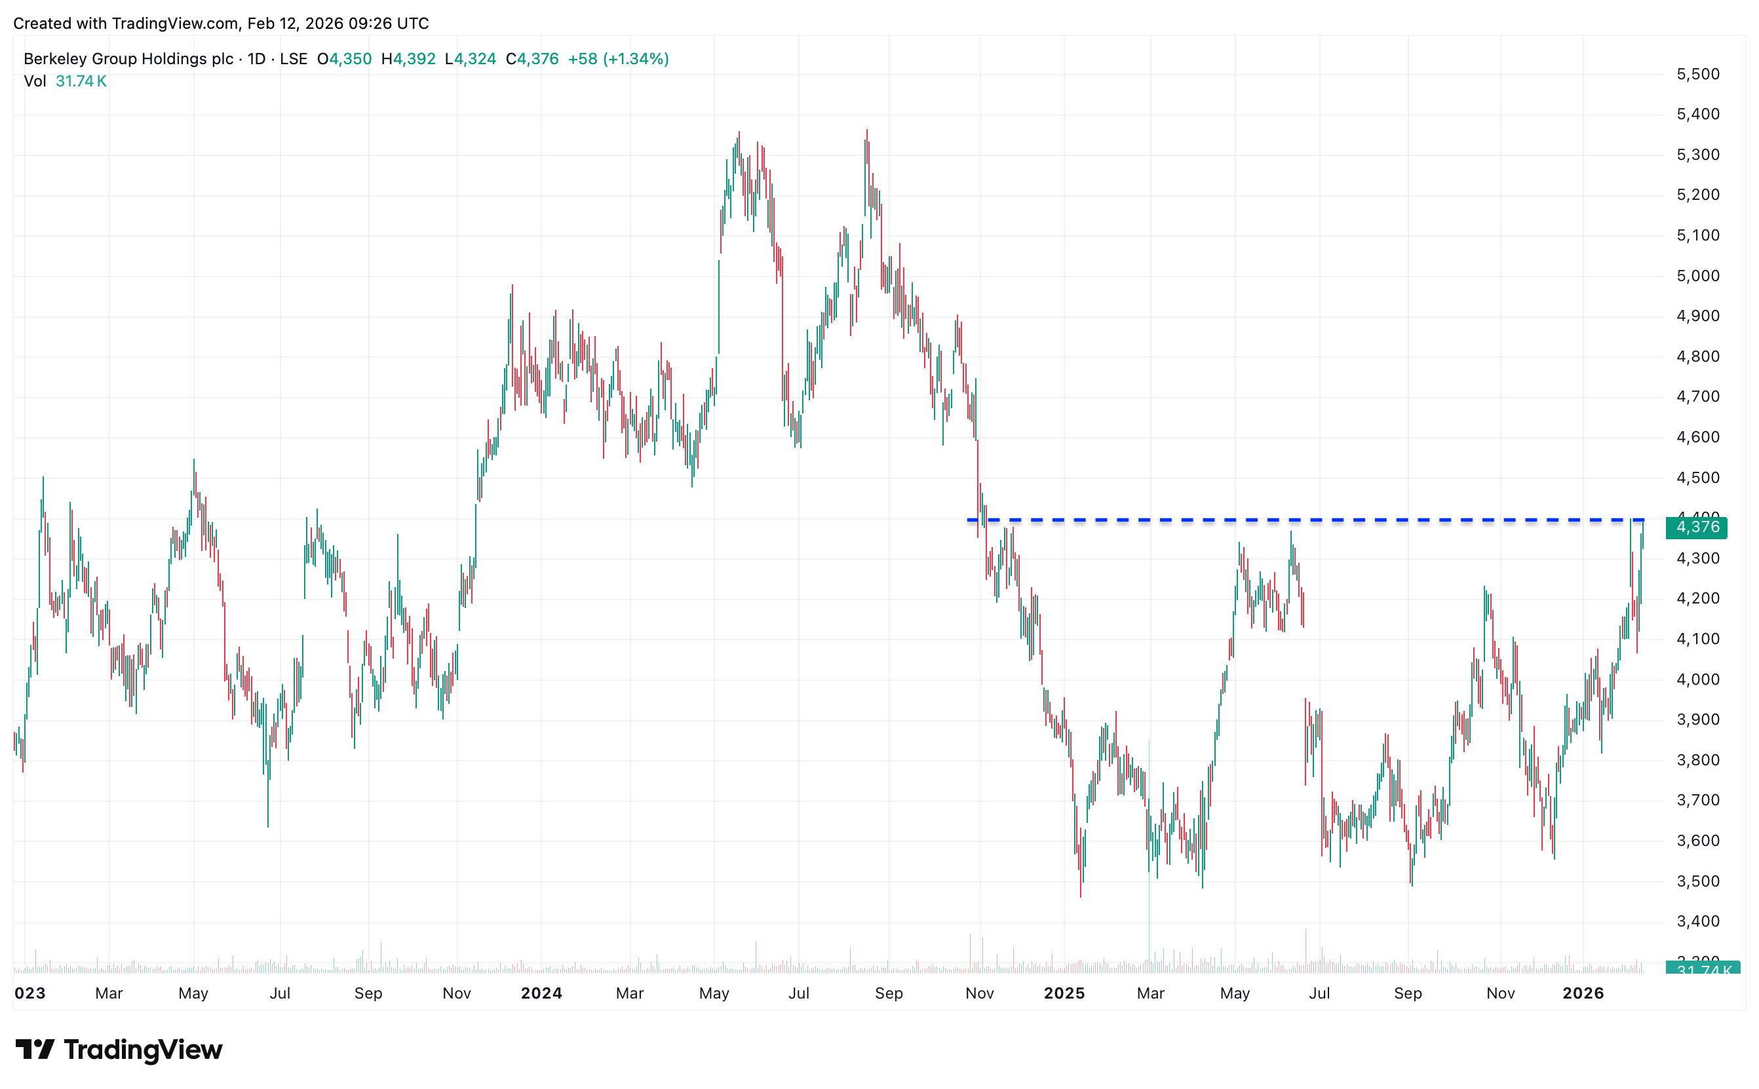The height and width of the screenshot is (1089, 1759).
Task: Click the 2026 label on time axis
Action: tap(1583, 993)
